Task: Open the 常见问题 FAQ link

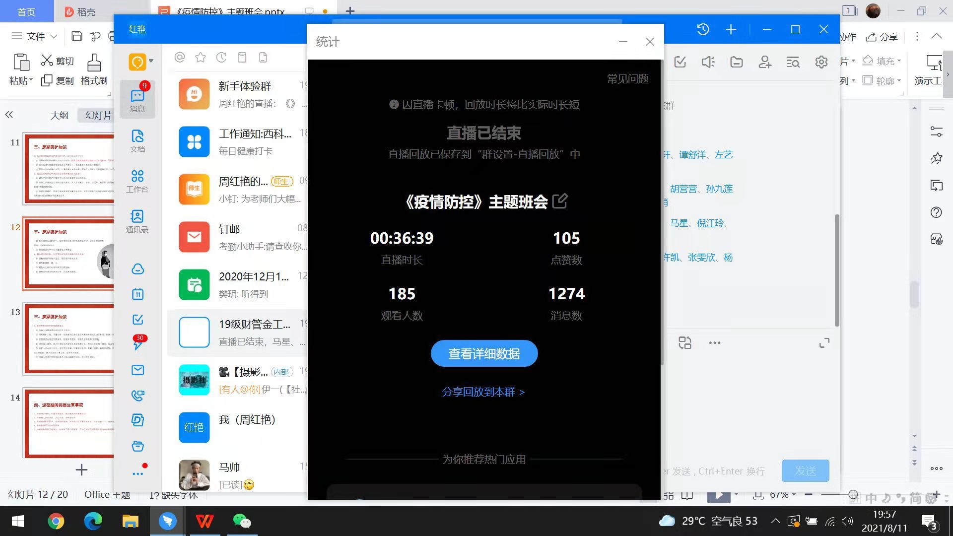Action: coord(627,78)
